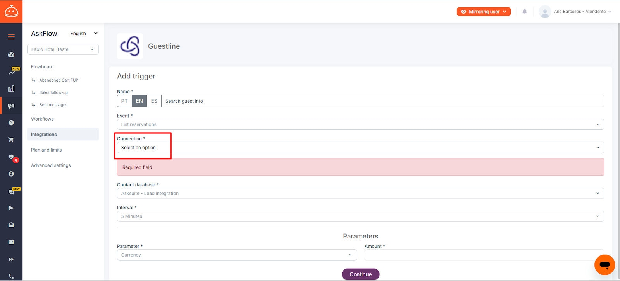Image resolution: width=620 pixels, height=281 pixels.
Task: Open the Interval 5 Minutes dropdown
Action: click(x=360, y=216)
